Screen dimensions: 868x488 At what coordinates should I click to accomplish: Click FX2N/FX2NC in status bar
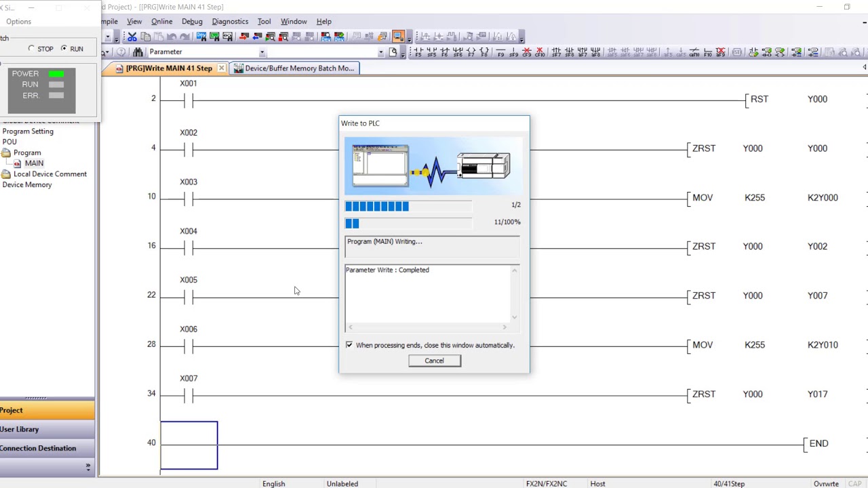coord(547,484)
